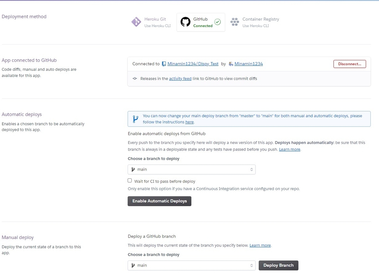
Task: Open the Minamin1234/Dispy_Test repository link
Action: click(x=193, y=64)
